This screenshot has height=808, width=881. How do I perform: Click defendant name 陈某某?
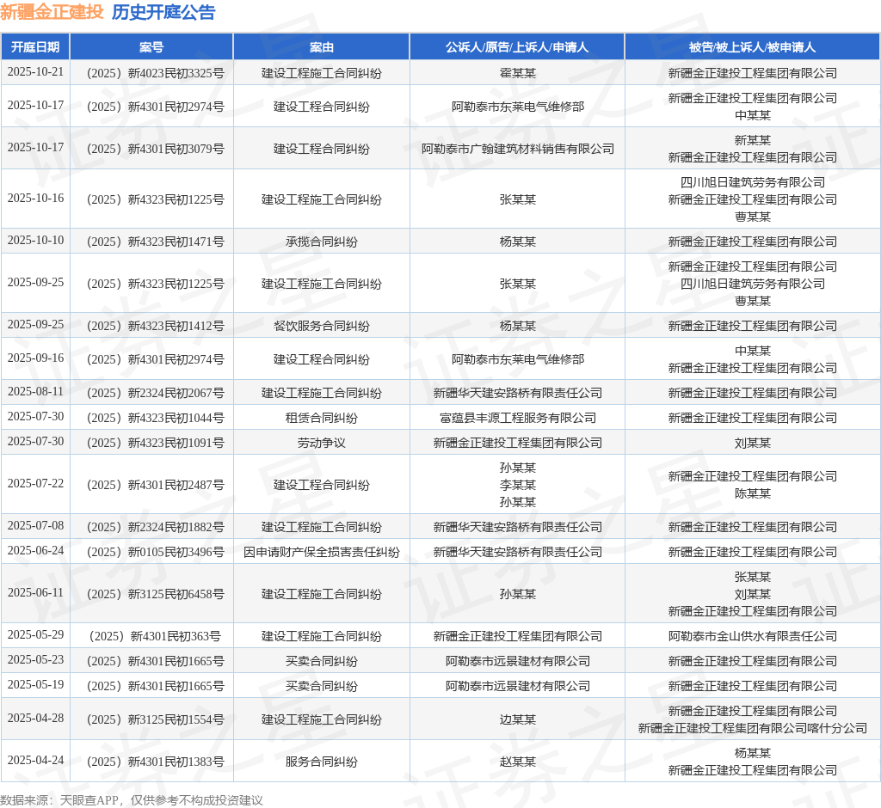pos(752,493)
